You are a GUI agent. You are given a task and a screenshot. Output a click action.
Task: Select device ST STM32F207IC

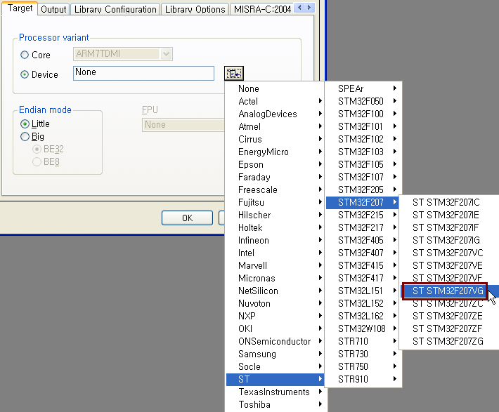[x=449, y=202]
